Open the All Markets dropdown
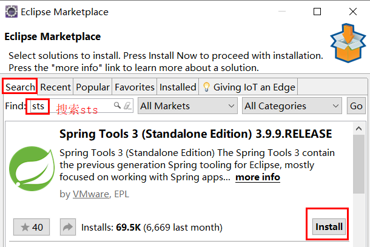Image resolution: width=370 pixels, height=247 pixels. [187, 106]
